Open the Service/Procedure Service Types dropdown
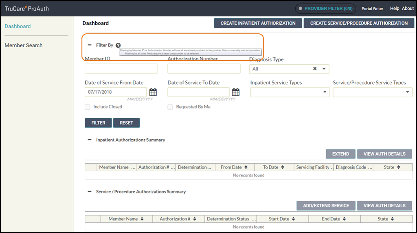Screen dimensions: 417x233 coord(408,92)
